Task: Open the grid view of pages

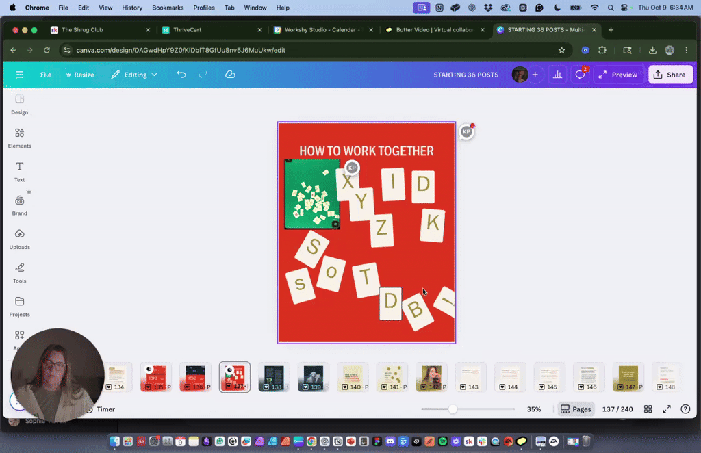Action: (x=648, y=409)
